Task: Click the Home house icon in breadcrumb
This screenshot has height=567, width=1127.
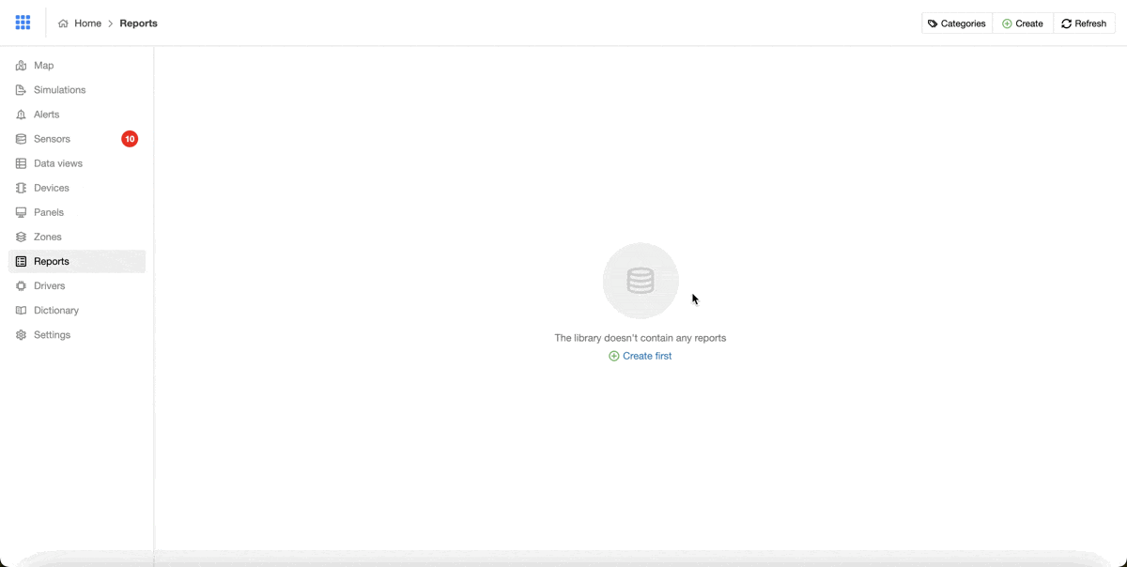Action: click(63, 23)
